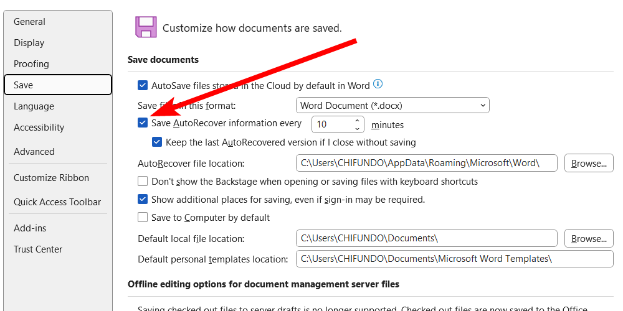Click the purple floppy disk save icon
This screenshot has height=311, width=623.
pyautogui.click(x=146, y=27)
